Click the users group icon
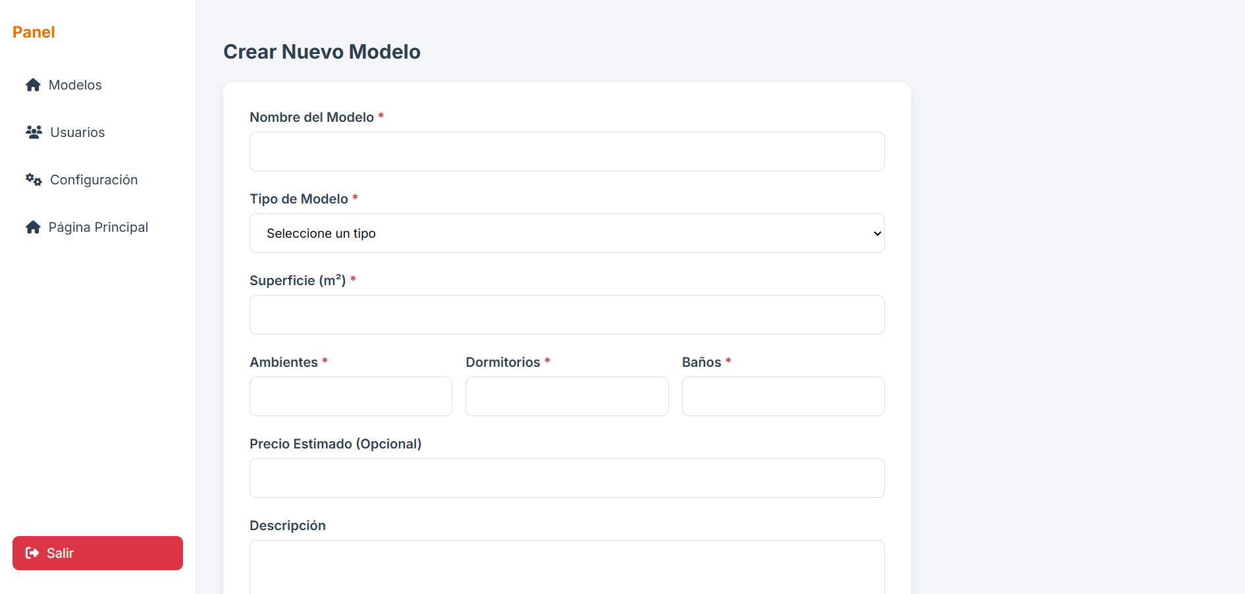This screenshot has width=1245, height=594. [x=34, y=132]
